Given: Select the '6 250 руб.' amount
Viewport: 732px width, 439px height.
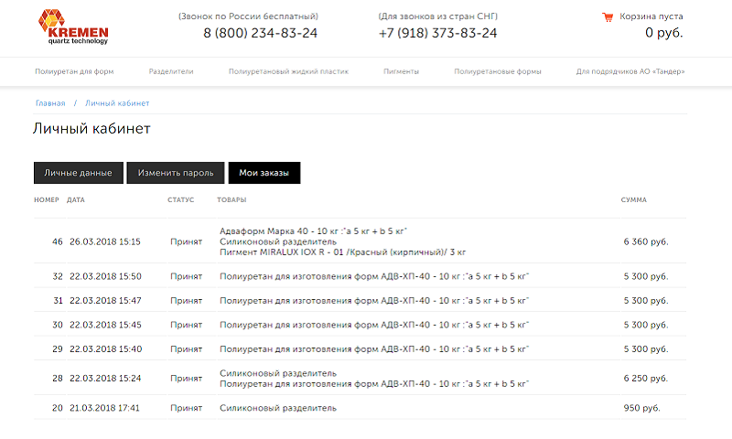Looking at the screenshot, I should pos(646,379).
